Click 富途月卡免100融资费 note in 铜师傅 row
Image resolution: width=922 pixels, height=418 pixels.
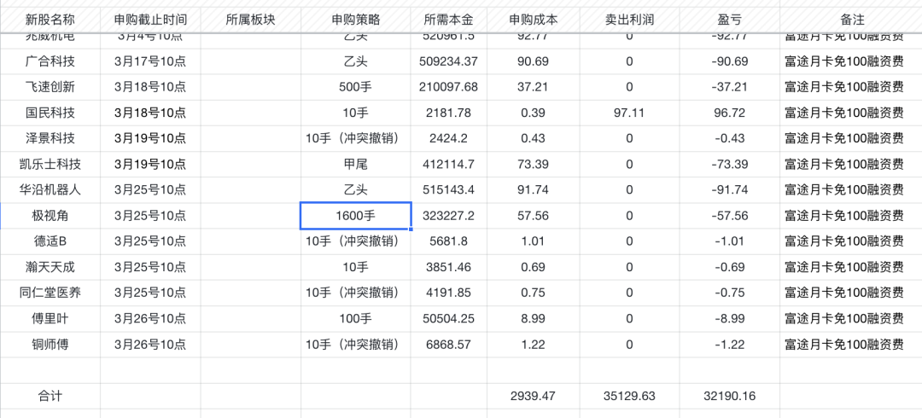[x=852, y=345]
